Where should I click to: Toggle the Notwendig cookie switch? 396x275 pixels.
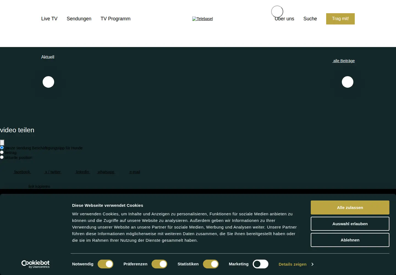pos(106,264)
